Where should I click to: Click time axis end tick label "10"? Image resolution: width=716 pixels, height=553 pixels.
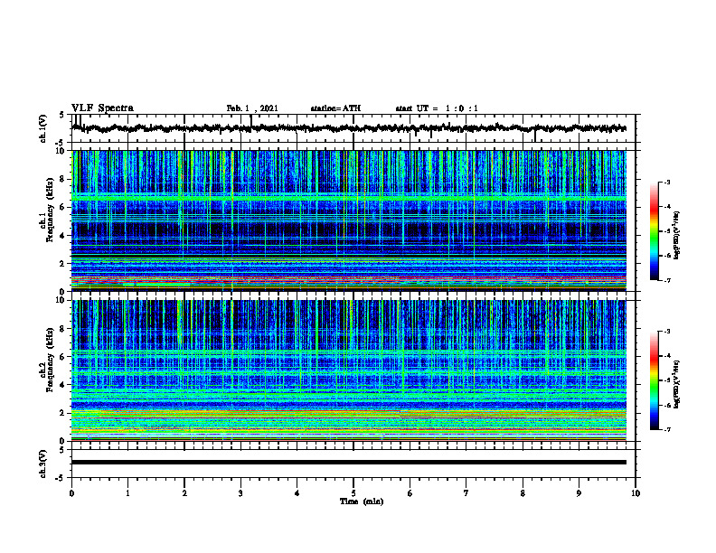pyautogui.click(x=636, y=493)
